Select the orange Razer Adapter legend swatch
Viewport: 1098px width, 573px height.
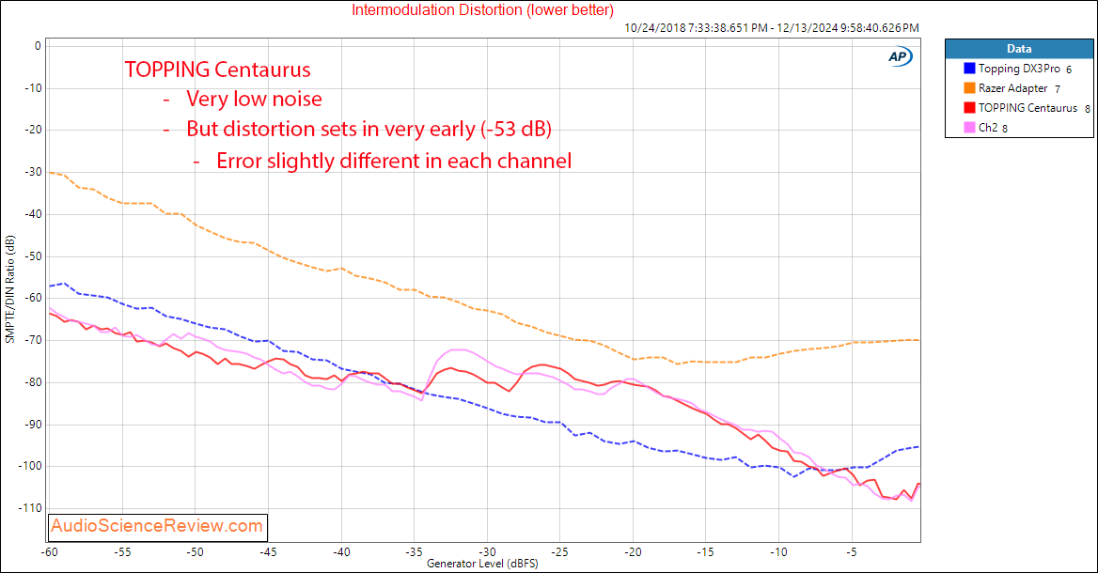[970, 88]
